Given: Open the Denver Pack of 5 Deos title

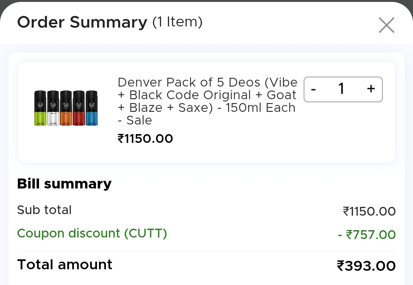Looking at the screenshot, I should click(x=207, y=101).
